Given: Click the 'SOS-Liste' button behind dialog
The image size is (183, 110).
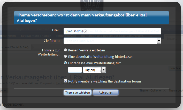Looking at the screenshot, I should click(175, 68).
